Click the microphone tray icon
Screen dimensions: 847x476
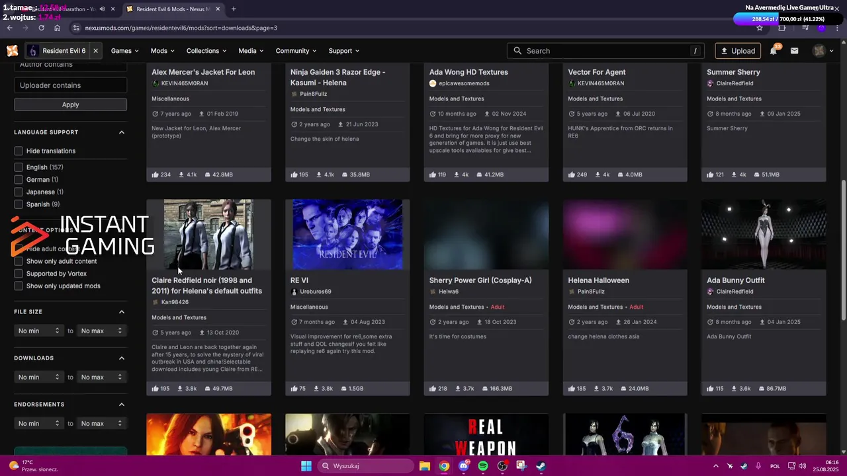tap(758, 466)
